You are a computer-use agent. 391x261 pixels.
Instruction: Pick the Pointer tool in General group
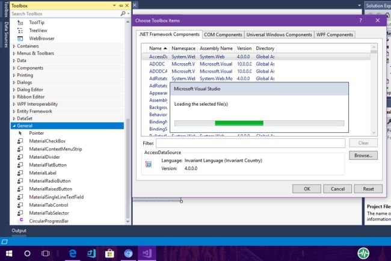20,133
